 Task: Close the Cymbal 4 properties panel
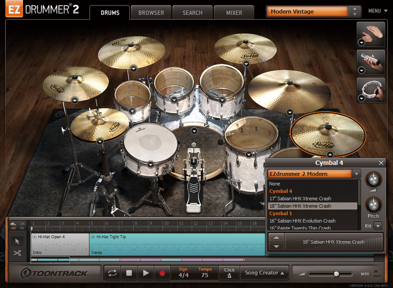[381, 163]
